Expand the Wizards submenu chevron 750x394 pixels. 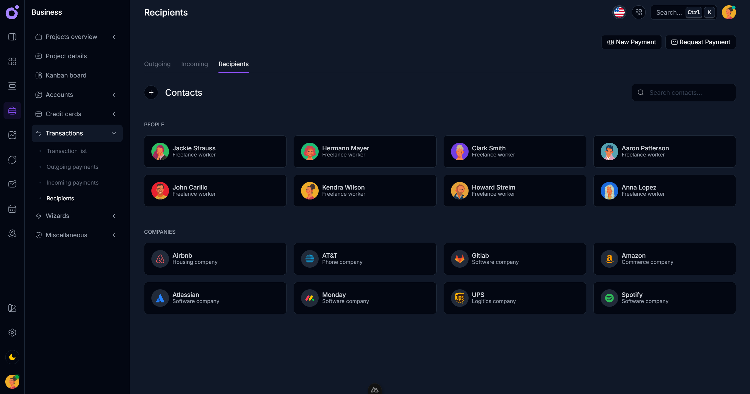(x=114, y=216)
